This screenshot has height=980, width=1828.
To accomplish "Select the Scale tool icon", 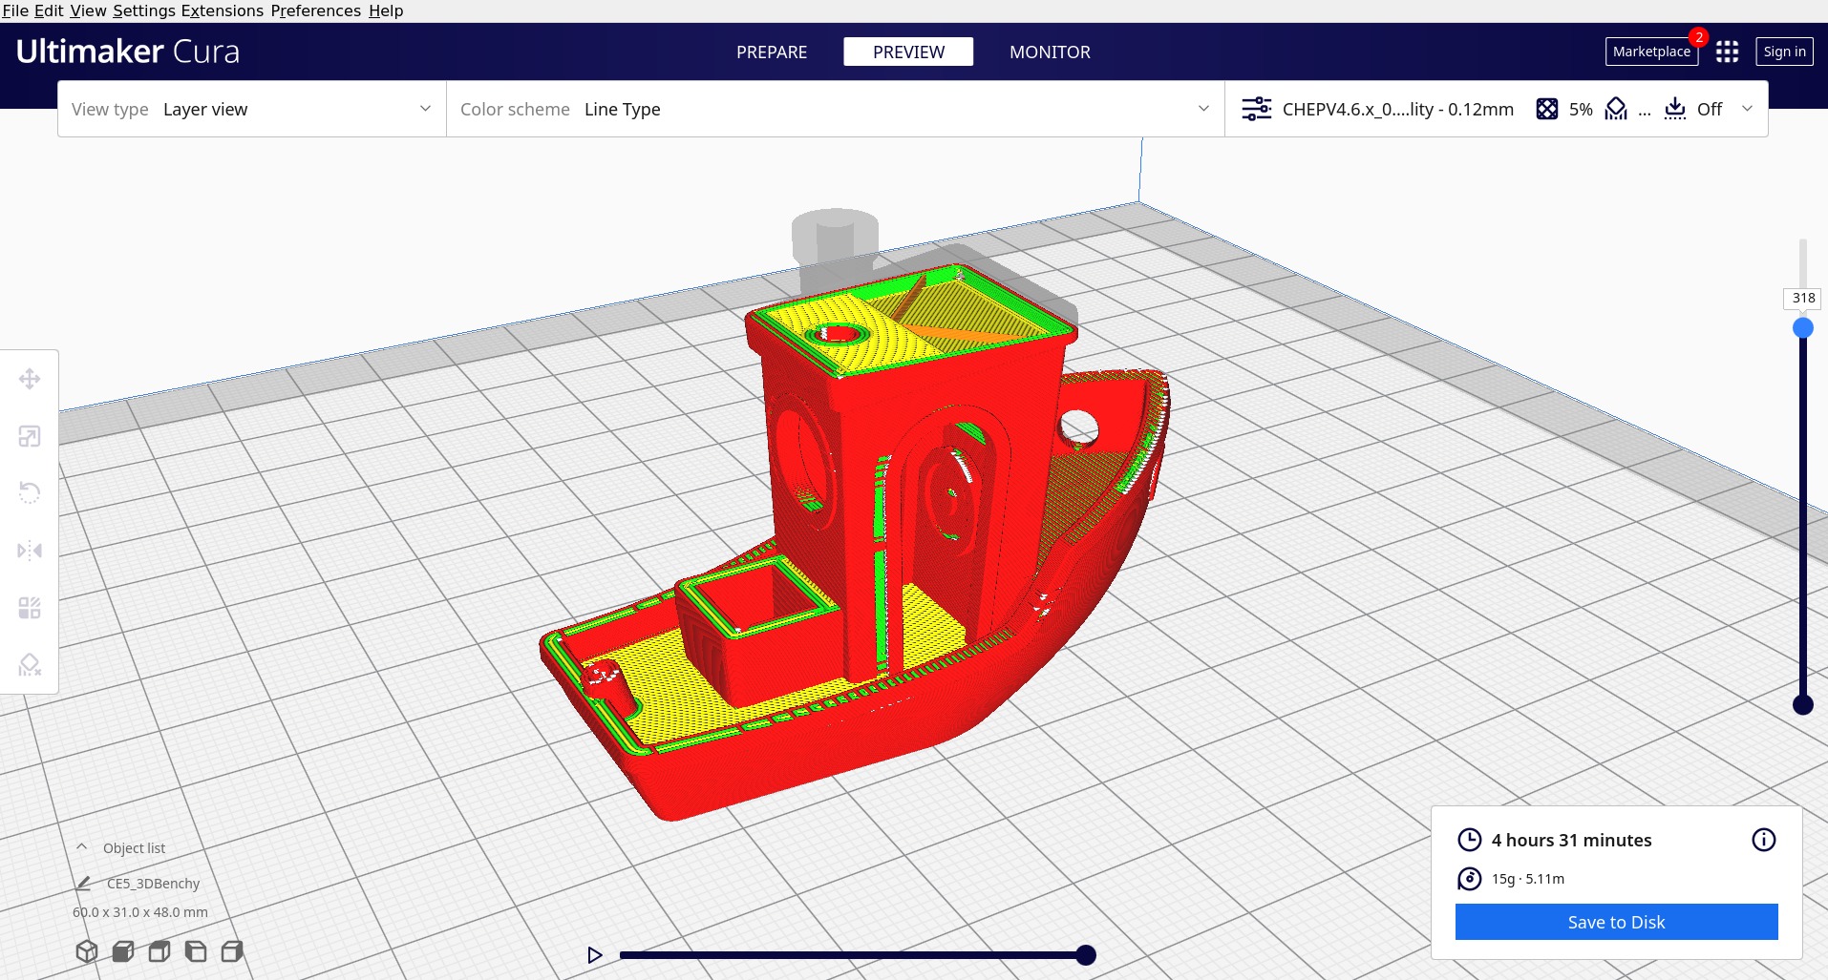I will pos(30,436).
